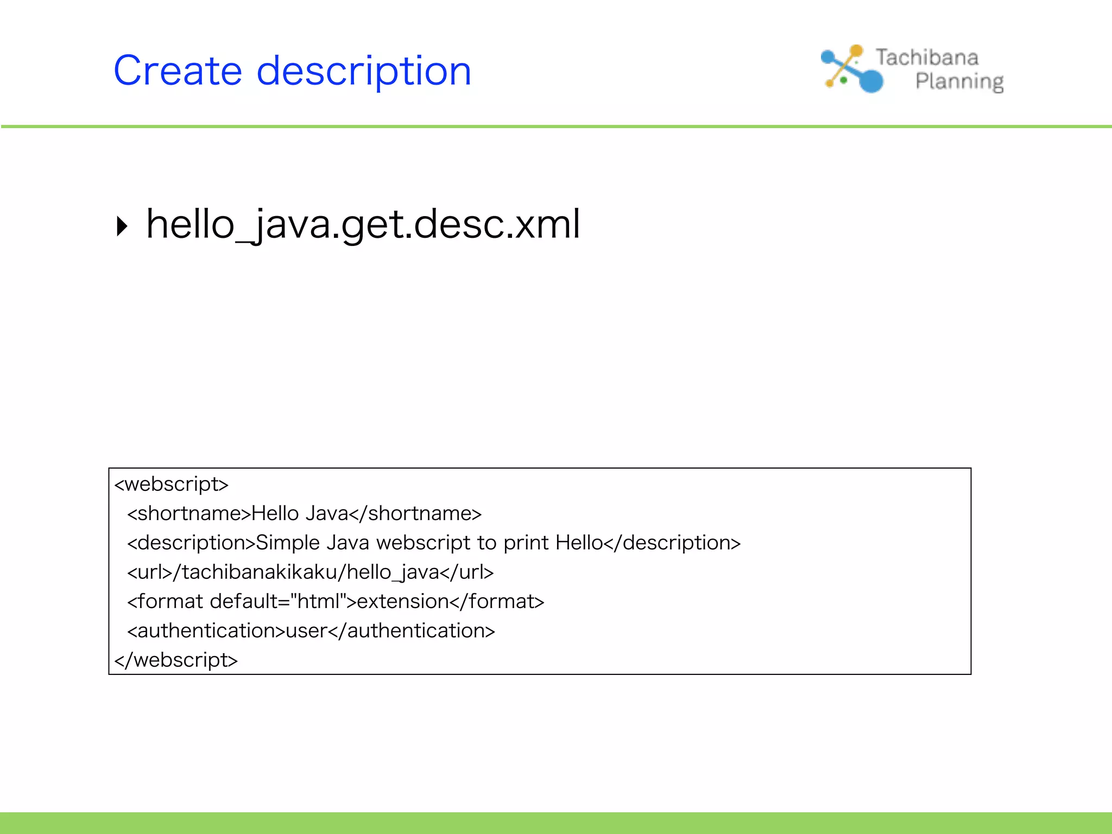The width and height of the screenshot is (1112, 834).
Task: Click the url tachibanakikaku/hello_java line
Action: point(310,572)
